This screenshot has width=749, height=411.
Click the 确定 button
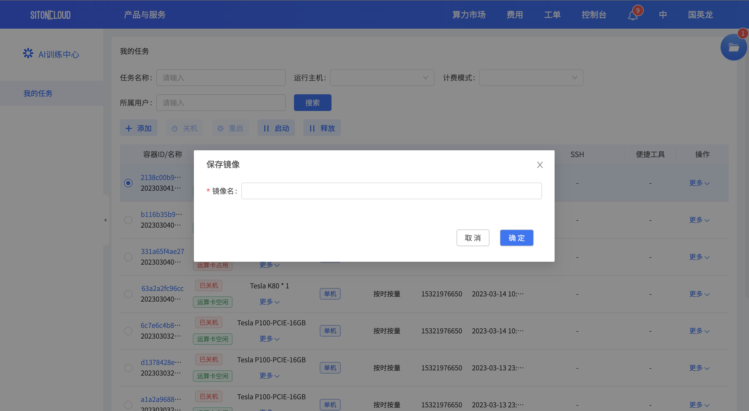(516, 238)
